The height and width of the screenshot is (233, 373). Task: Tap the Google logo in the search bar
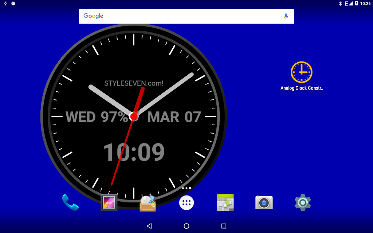pyautogui.click(x=93, y=16)
